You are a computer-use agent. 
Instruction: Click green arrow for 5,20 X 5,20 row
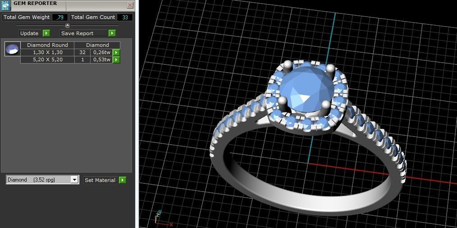point(116,60)
